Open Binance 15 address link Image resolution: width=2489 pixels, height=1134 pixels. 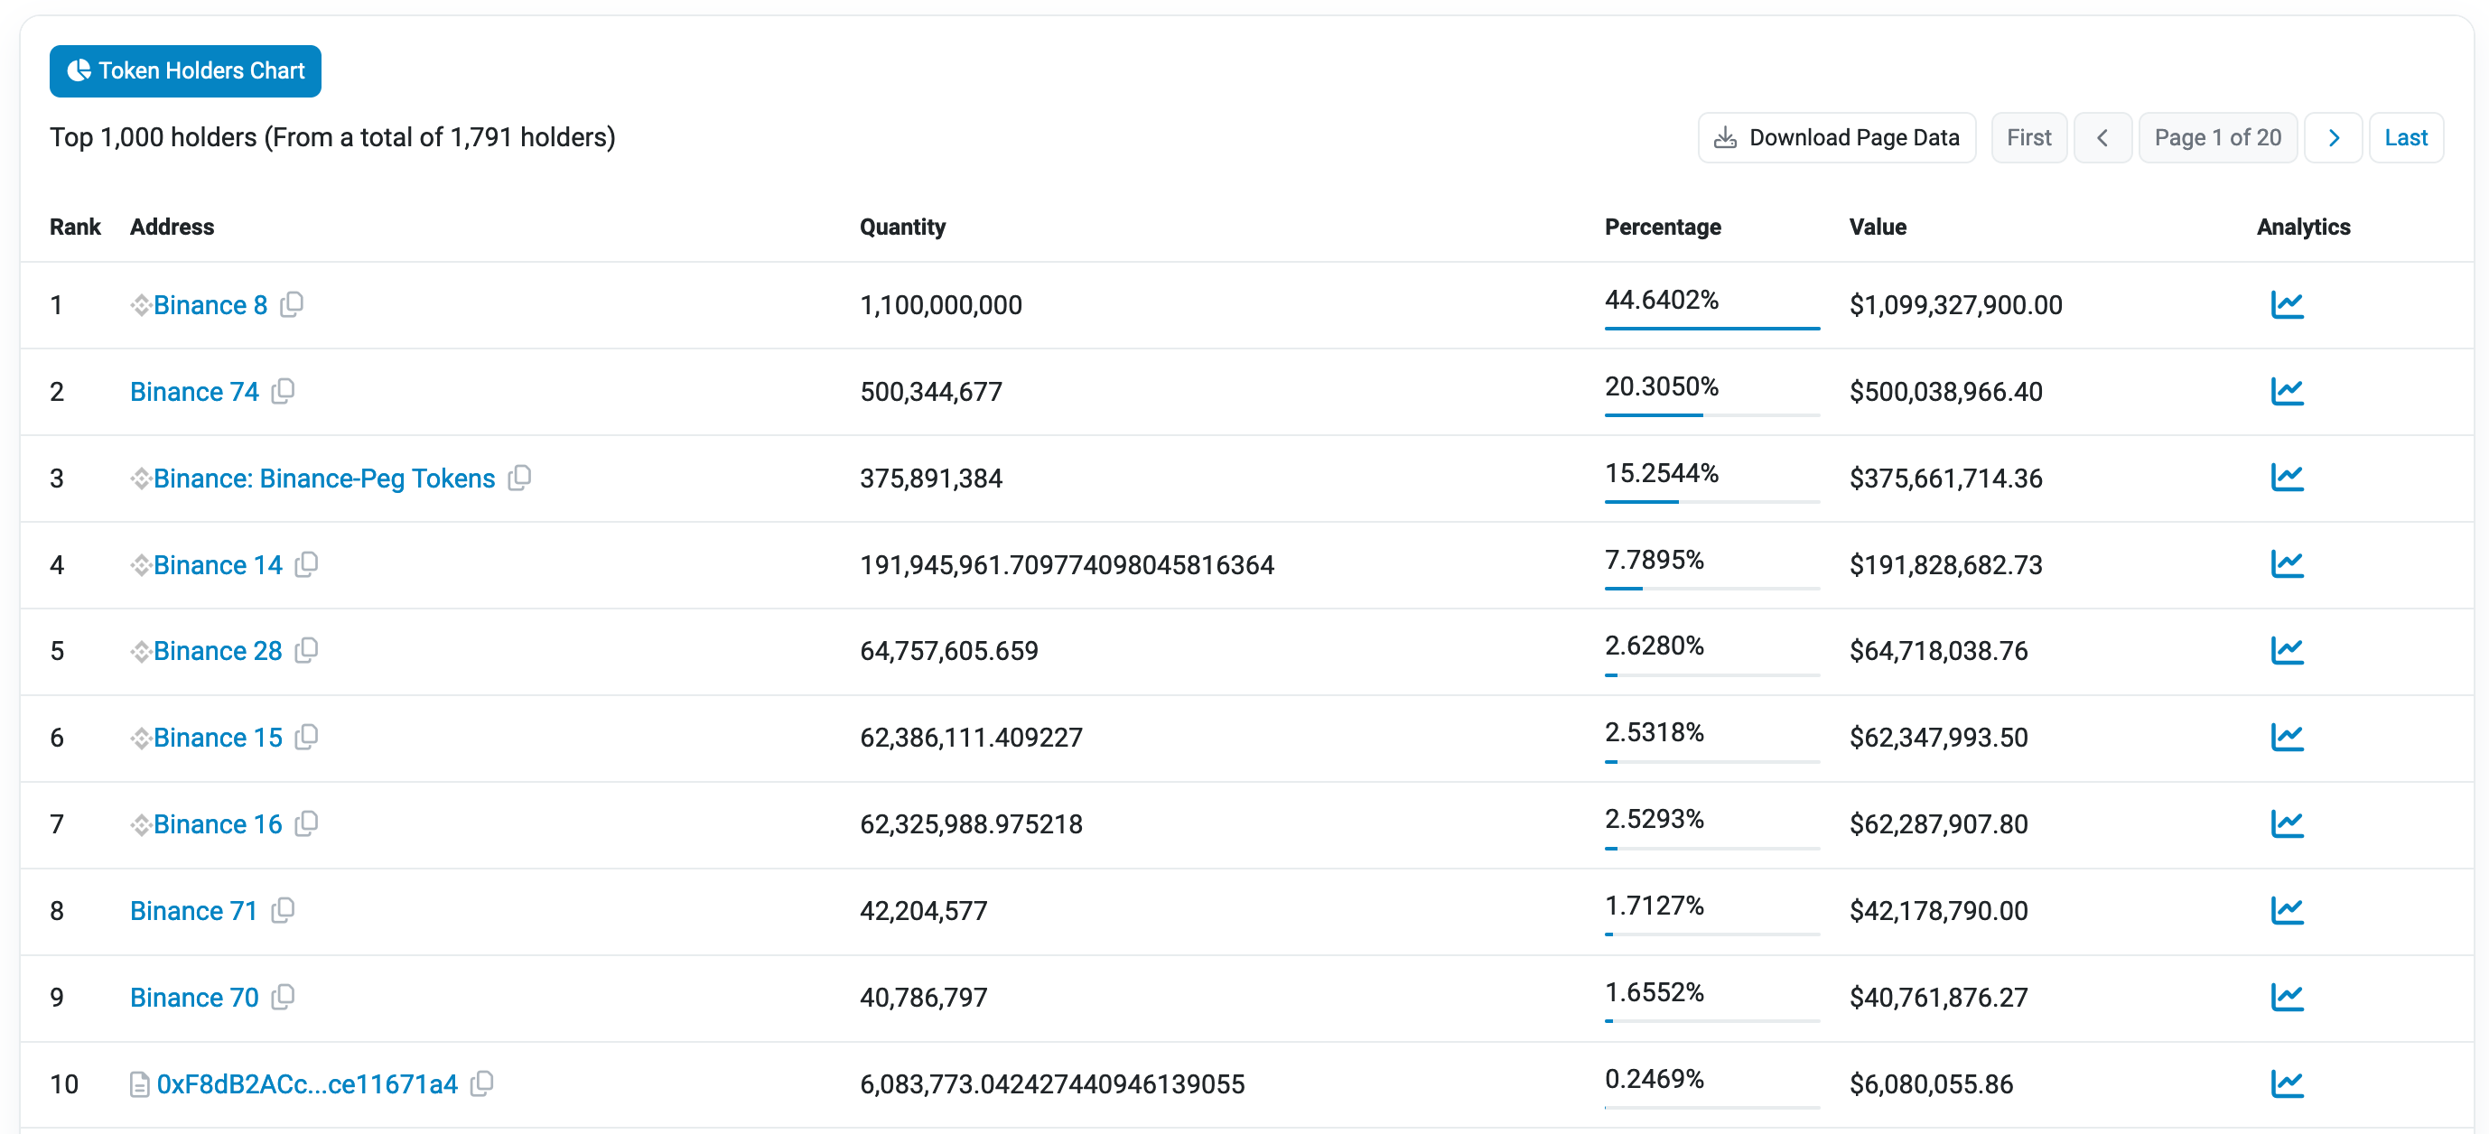click(218, 738)
